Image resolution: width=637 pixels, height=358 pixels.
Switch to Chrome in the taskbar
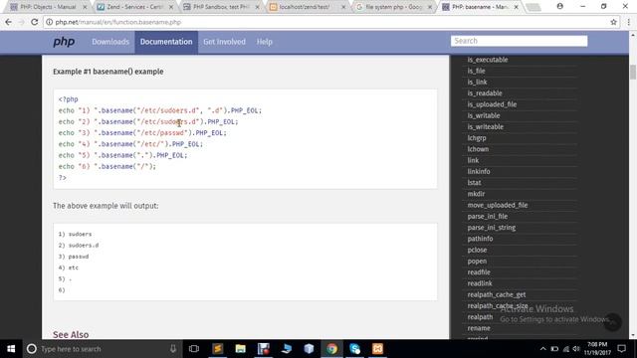click(331, 349)
